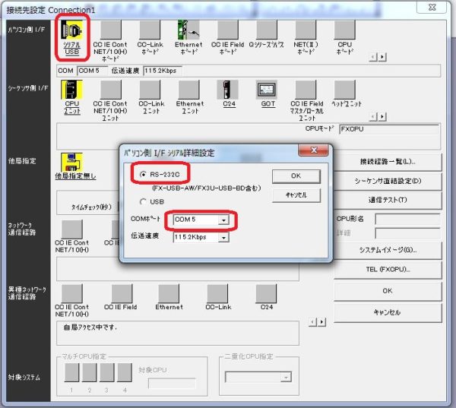Image resolution: width=456 pixels, height=408 pixels.
Task: Select C24 co-existence network route icon
Action: (x=266, y=294)
